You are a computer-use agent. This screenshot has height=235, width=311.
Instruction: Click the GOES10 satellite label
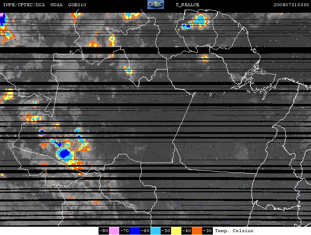[77, 5]
